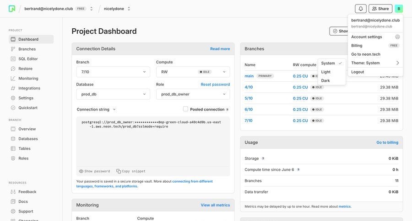Click 0.25 CU in the 6/10 row
The height and width of the screenshot is (221, 412).
[x=300, y=109]
